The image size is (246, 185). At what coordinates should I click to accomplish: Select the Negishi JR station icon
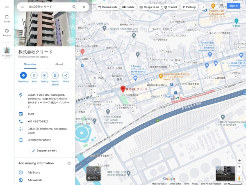[177, 98]
